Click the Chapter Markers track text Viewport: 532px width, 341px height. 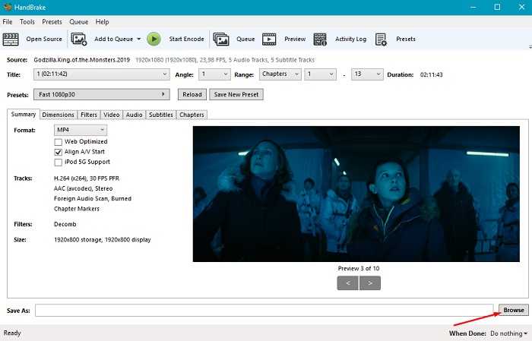pos(77,209)
